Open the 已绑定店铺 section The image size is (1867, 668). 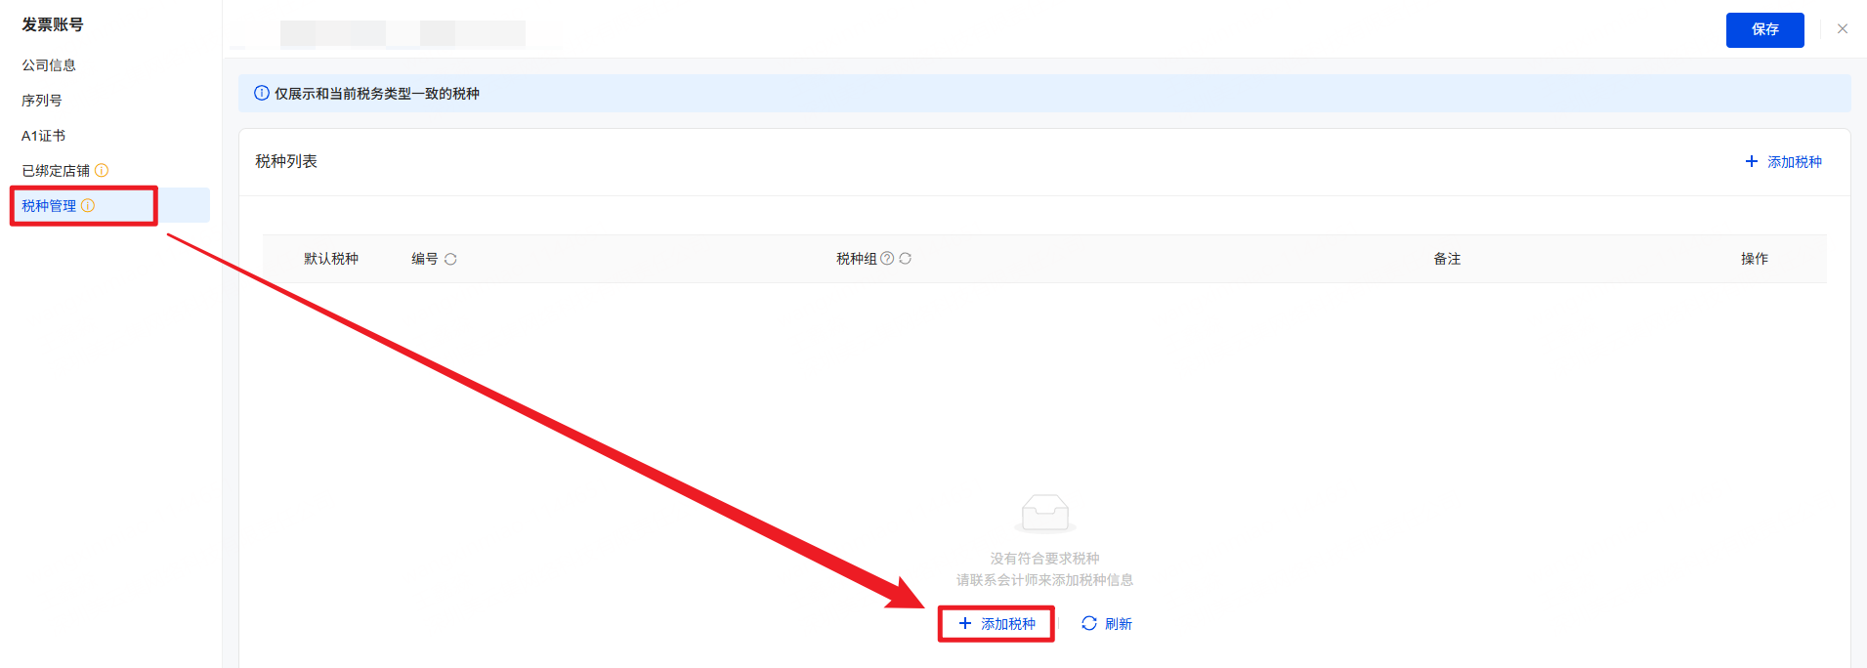[x=56, y=171]
